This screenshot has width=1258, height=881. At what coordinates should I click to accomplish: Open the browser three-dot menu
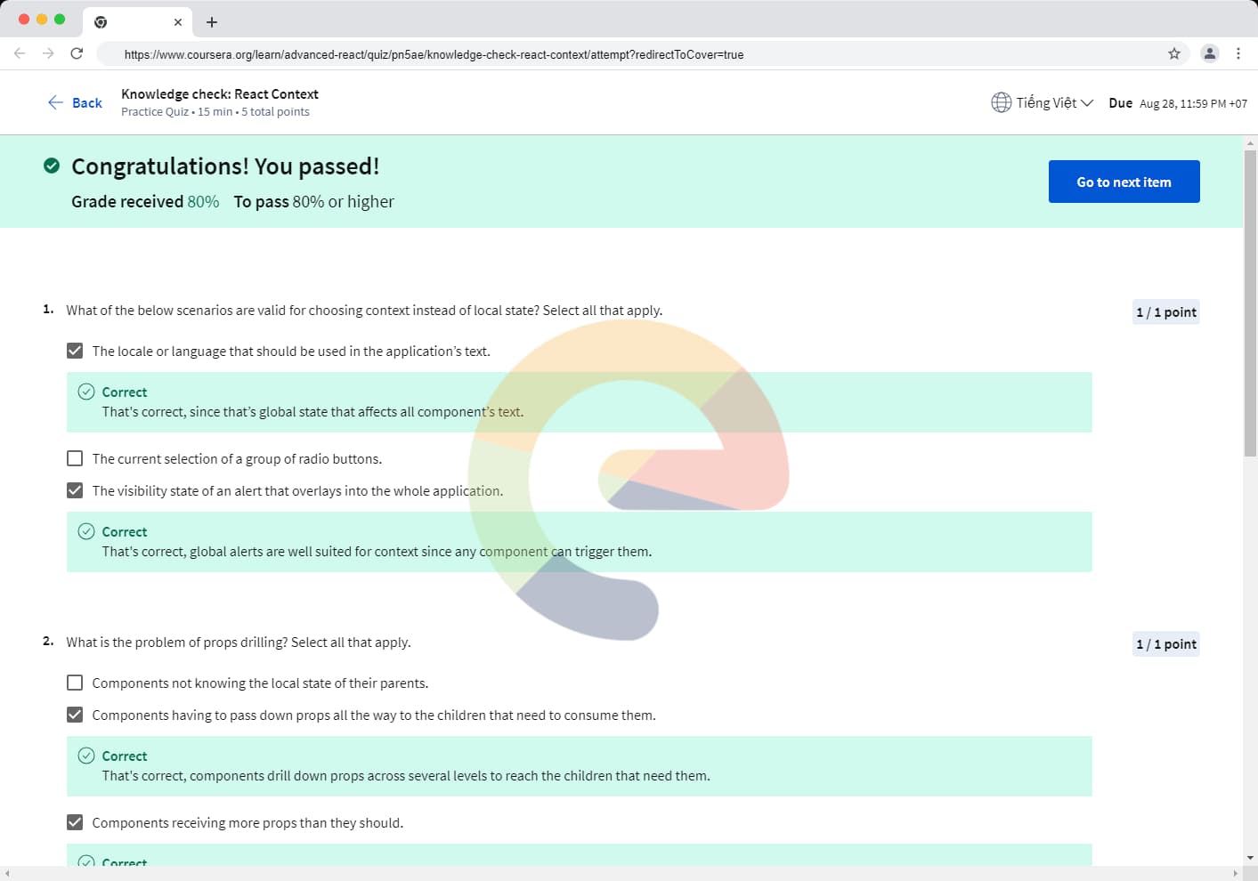click(1238, 53)
